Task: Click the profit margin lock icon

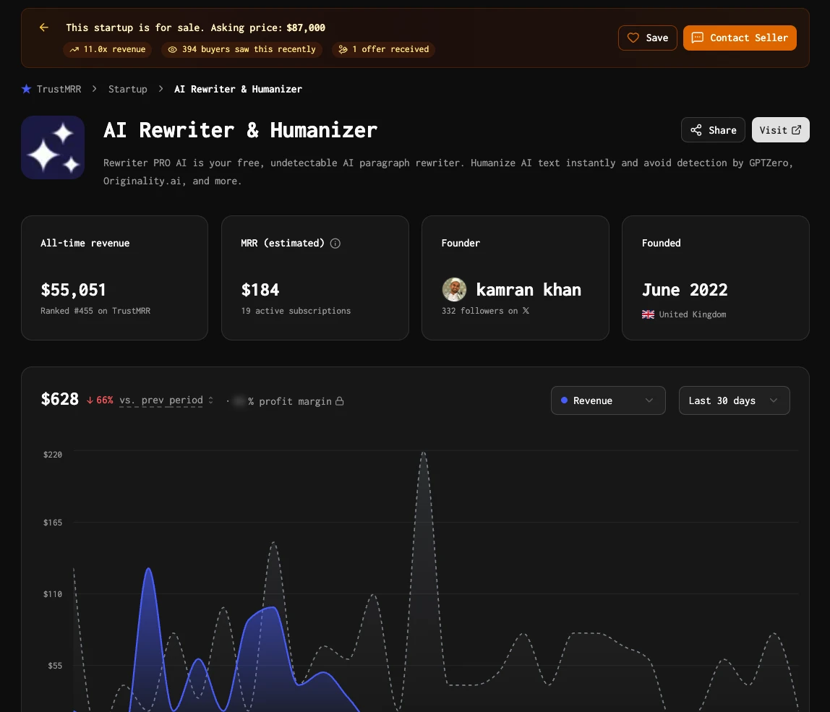Action: point(340,401)
